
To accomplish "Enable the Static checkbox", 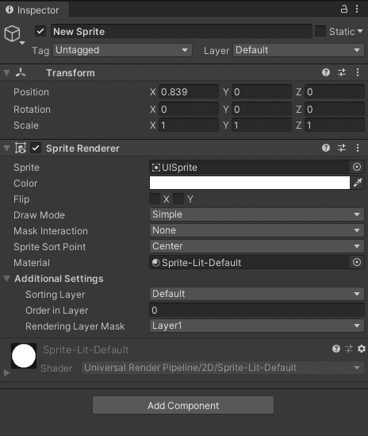I will [x=320, y=31].
